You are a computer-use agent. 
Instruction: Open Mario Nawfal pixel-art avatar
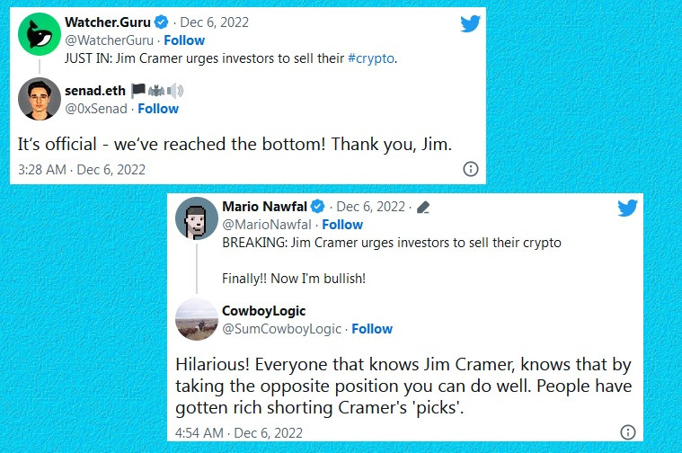click(197, 218)
